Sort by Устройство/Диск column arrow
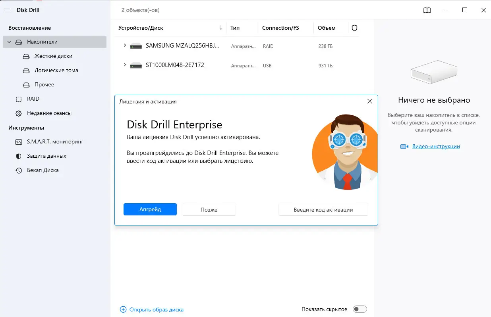 (221, 28)
